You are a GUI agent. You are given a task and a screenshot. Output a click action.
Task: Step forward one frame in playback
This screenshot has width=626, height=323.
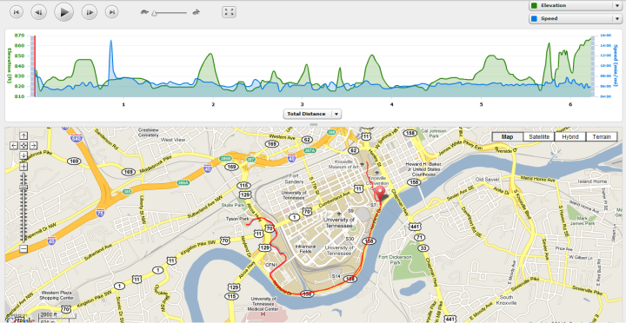90,12
